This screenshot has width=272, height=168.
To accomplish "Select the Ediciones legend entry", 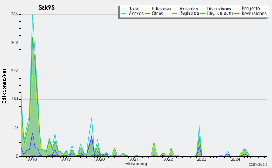I will coord(161,9).
